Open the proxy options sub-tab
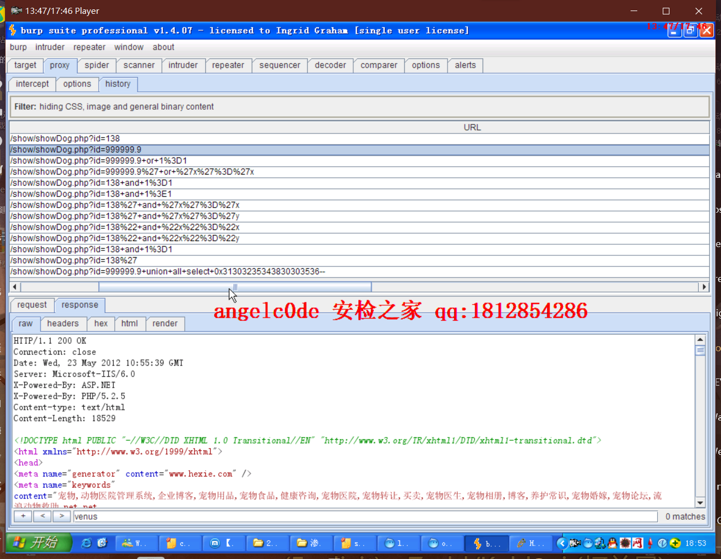Image resolution: width=721 pixels, height=559 pixels. point(77,84)
